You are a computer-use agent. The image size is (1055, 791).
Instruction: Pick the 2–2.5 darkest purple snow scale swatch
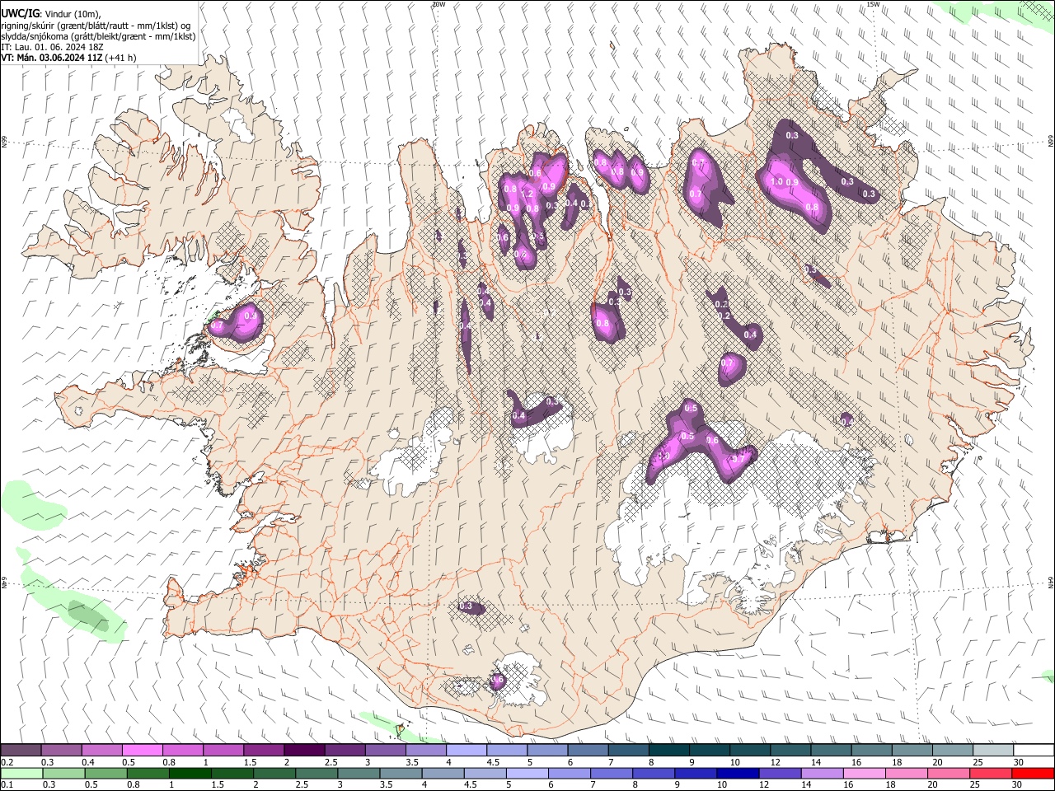click(x=304, y=751)
